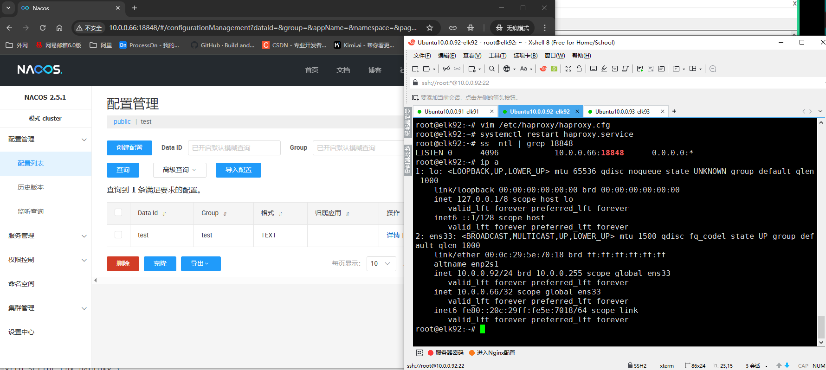Switch to the Ubuntu10.0.0.91-elk91 tab

pos(451,112)
